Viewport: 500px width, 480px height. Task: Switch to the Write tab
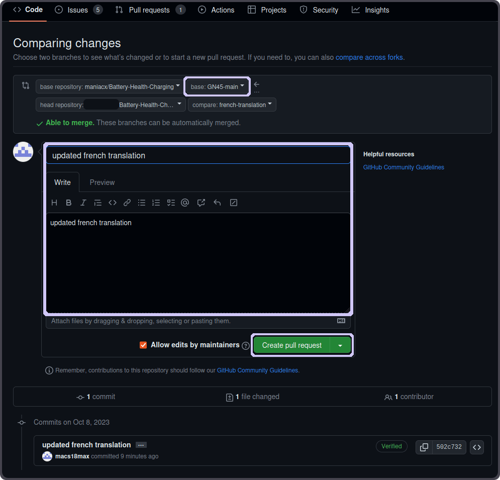pos(62,182)
